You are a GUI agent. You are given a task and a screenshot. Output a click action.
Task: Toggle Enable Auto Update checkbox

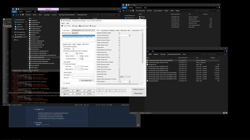(x=64, y=64)
